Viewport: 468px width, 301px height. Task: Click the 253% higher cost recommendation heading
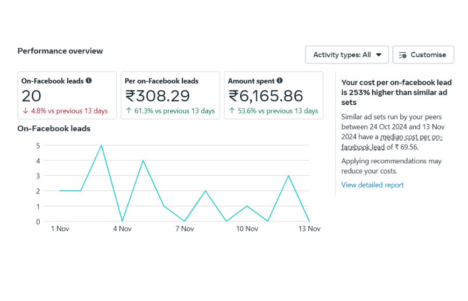(396, 92)
